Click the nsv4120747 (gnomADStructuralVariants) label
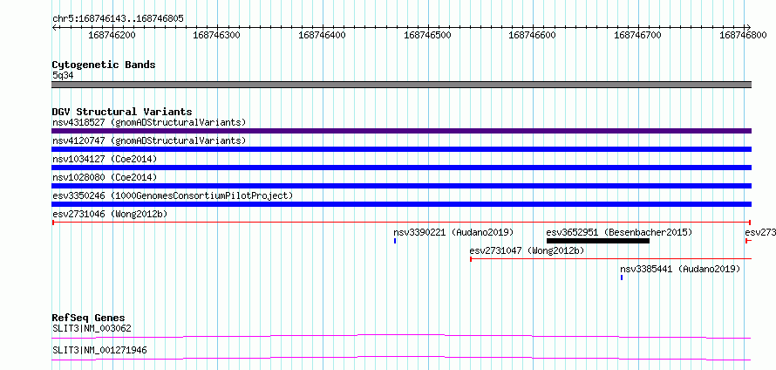 point(149,140)
